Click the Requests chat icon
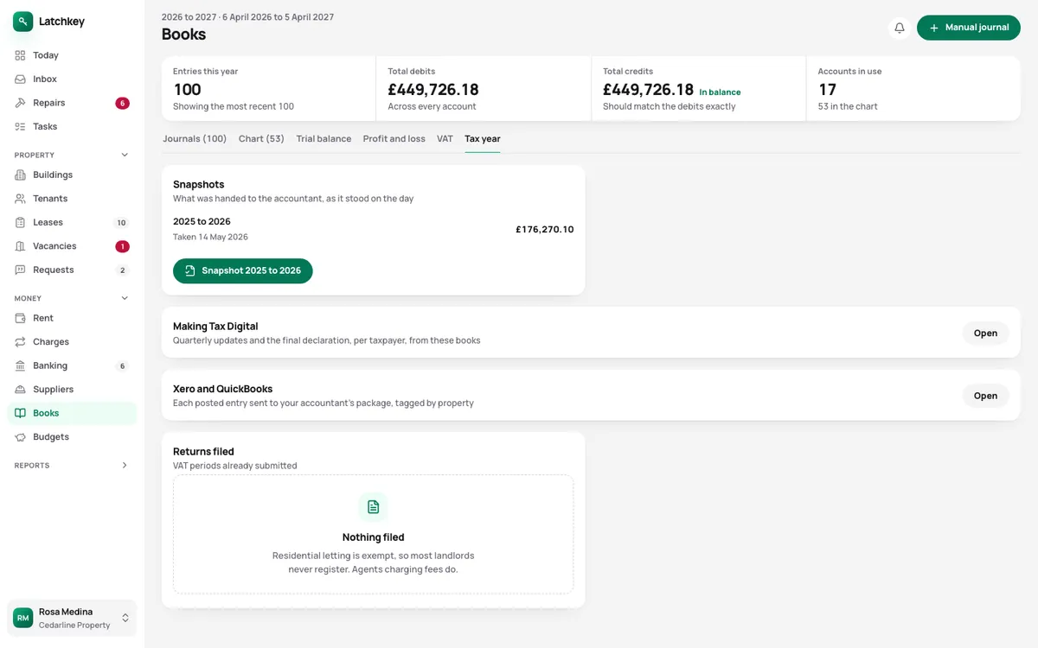Screen dimensions: 1038x648 pos(20,270)
